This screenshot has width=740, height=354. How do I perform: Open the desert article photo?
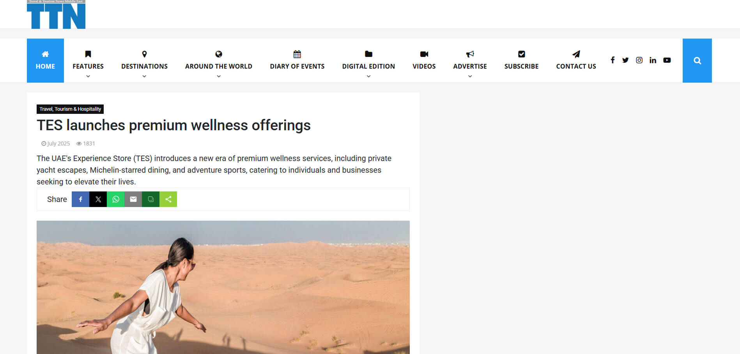[223, 287]
